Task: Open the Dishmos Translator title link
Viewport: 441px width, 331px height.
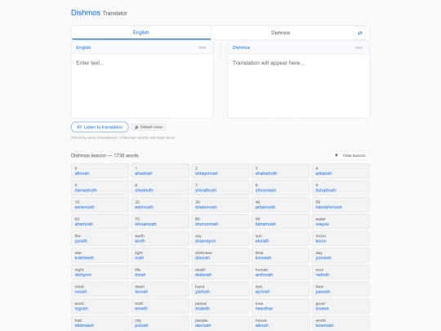Action: click(99, 13)
